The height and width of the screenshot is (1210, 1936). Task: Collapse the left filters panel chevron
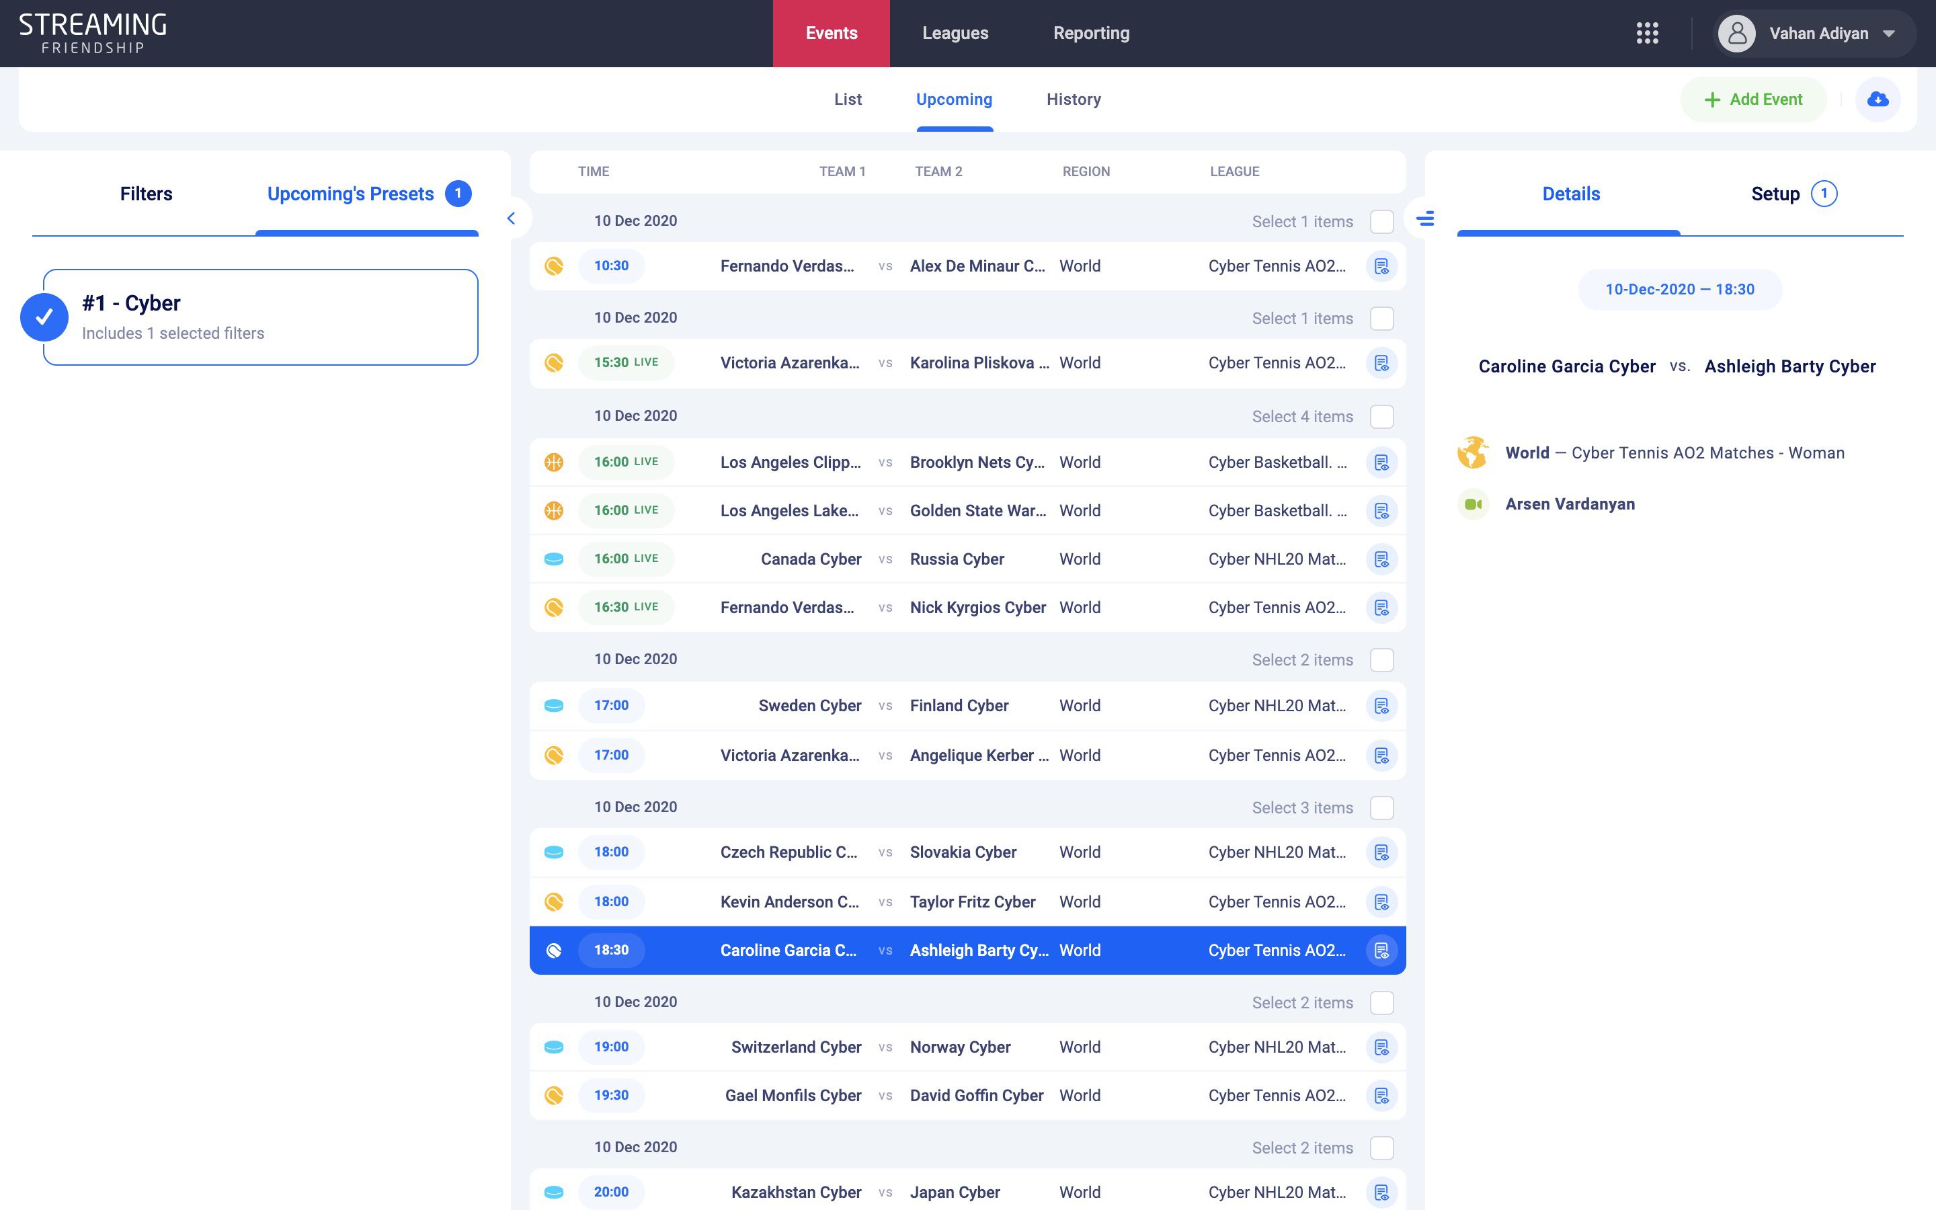coord(511,218)
